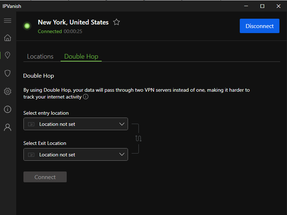Screen dimensions: 287x215
Task: Click the New York, United States title
Action: 73,22
